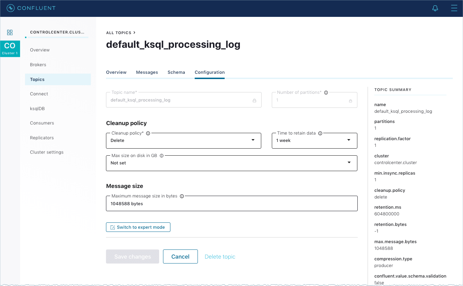The image size is (463, 286).
Task: Open the Time to retain data dropdown
Action: coord(314,141)
